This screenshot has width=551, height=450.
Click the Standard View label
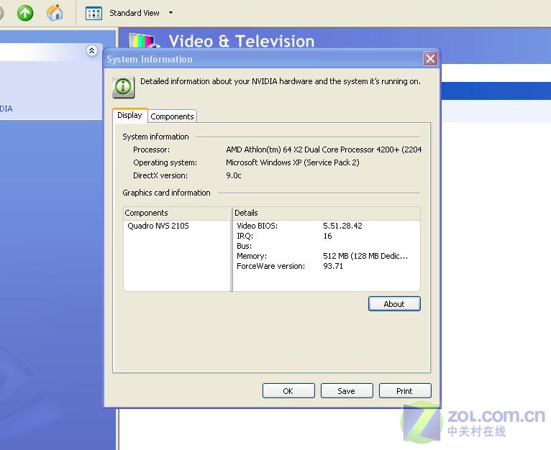click(x=135, y=13)
